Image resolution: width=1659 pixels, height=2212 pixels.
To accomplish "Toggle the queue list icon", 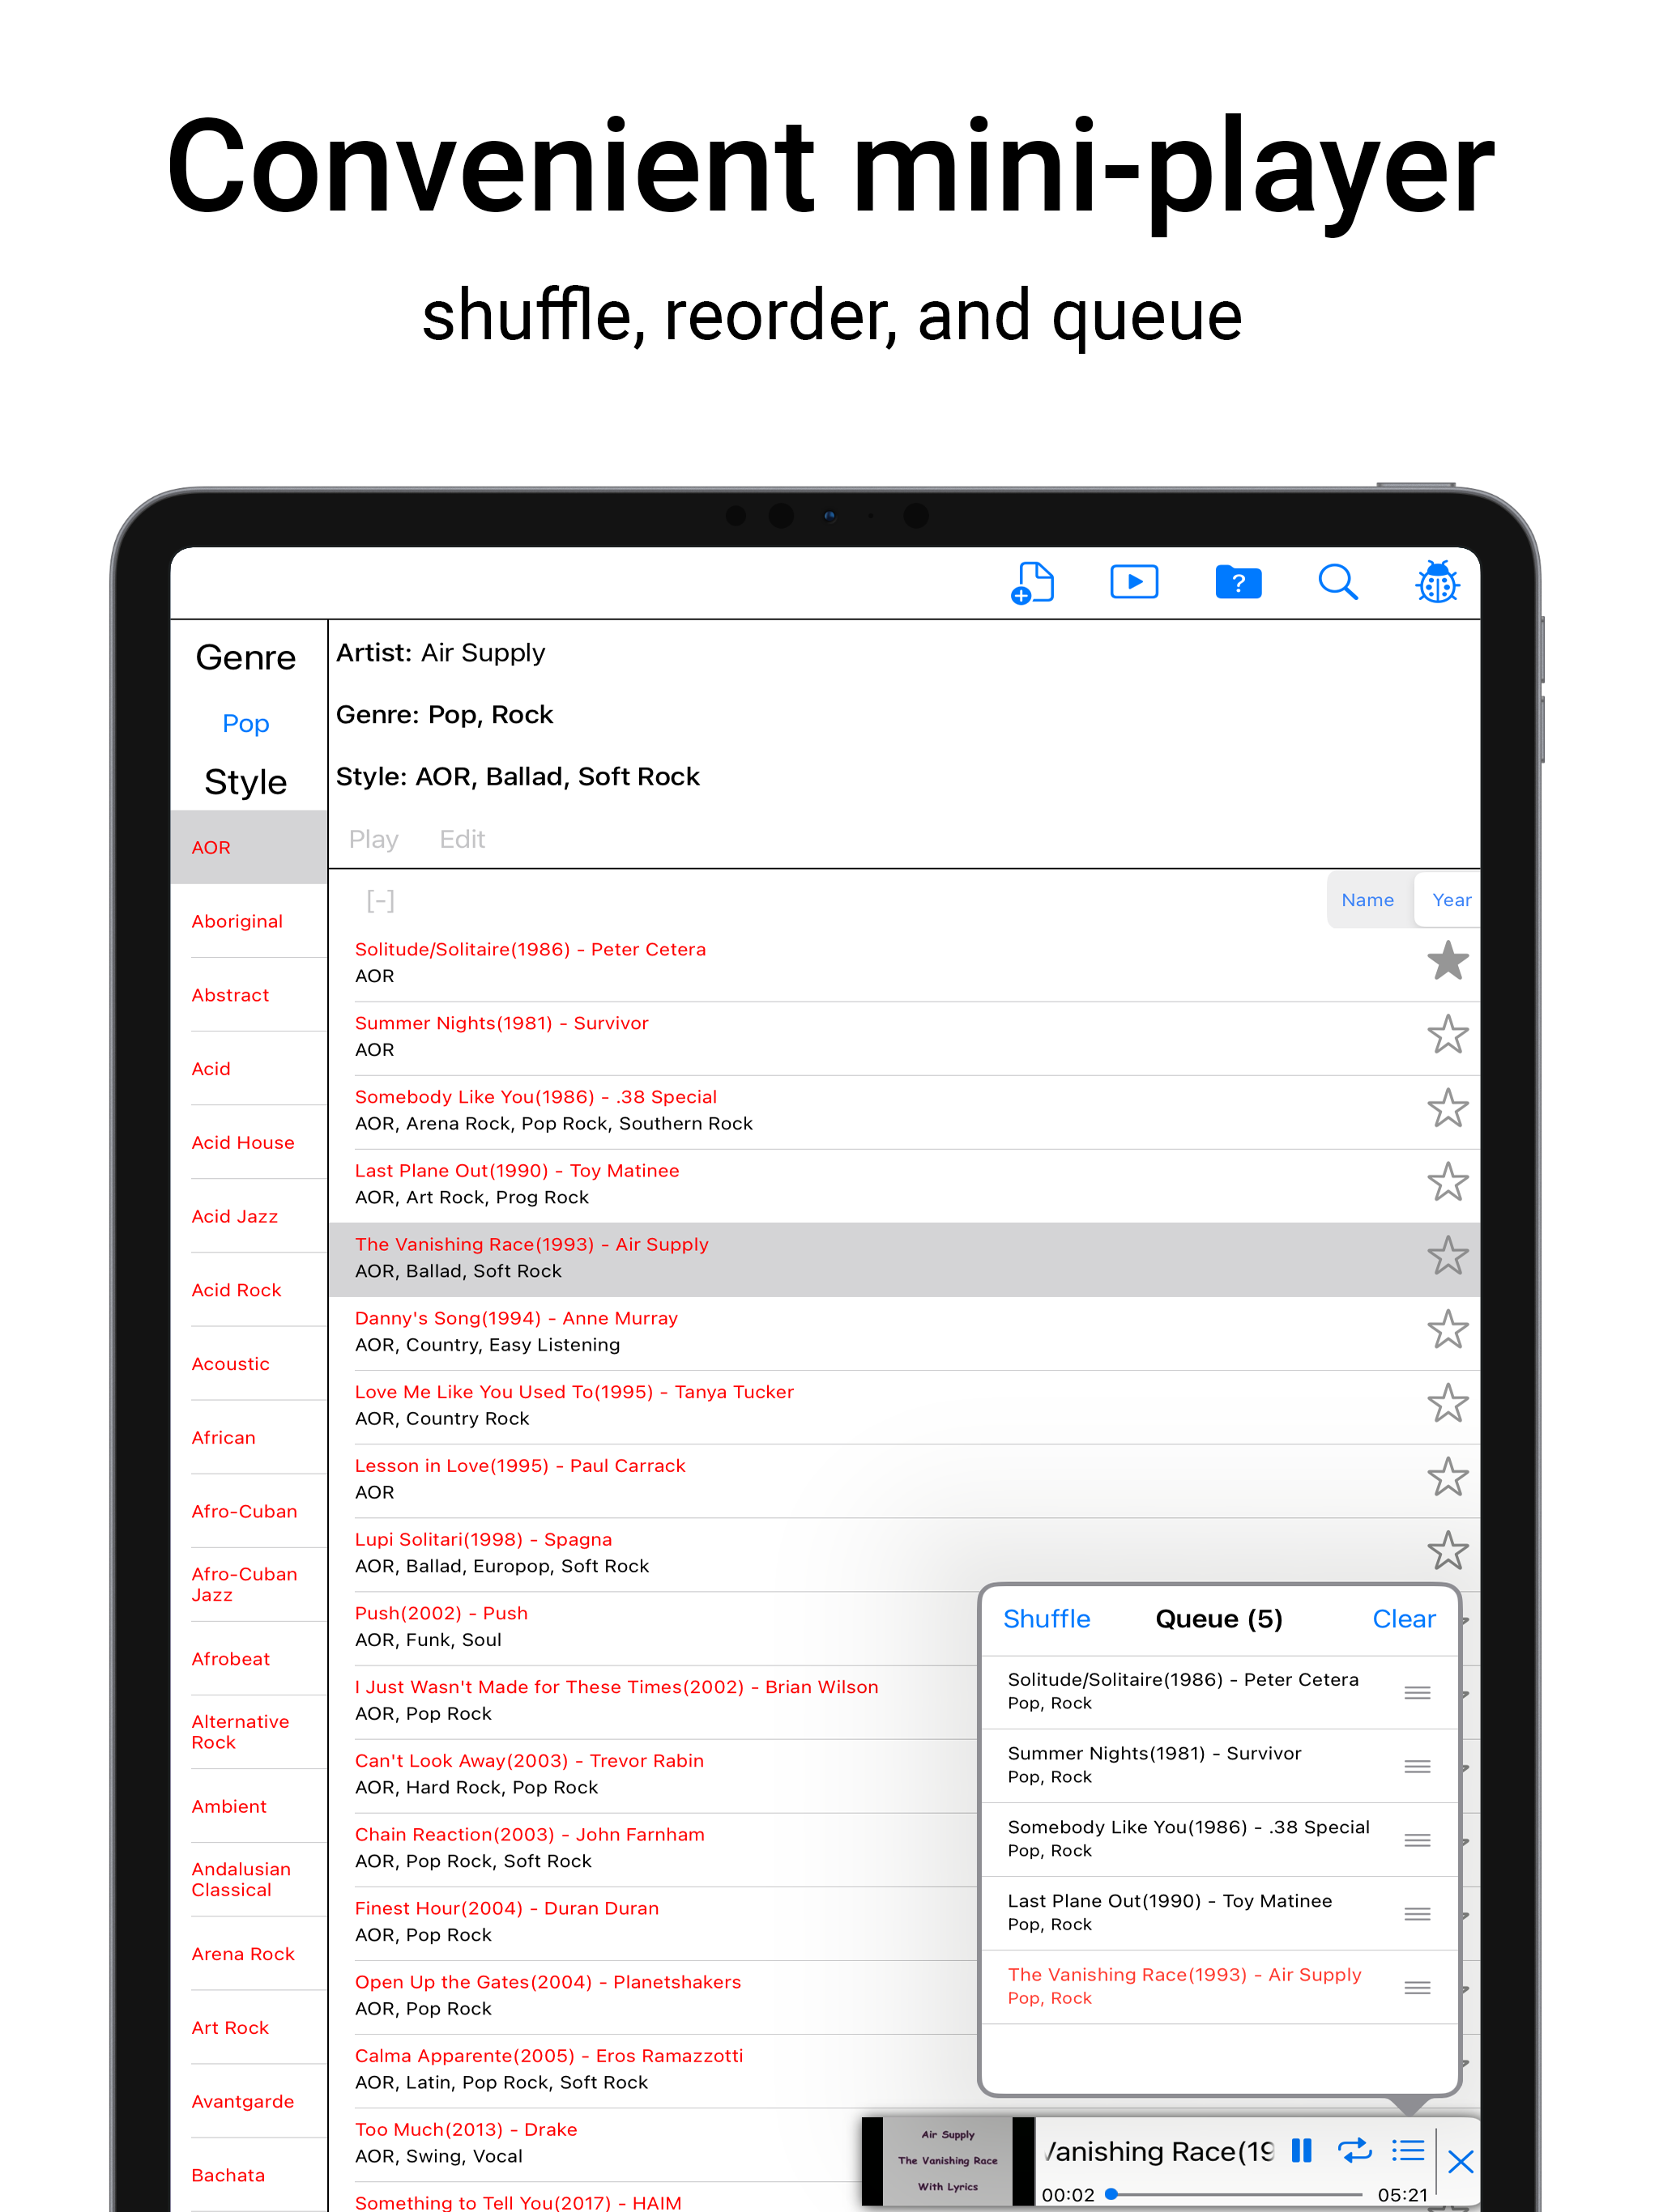I will pos(1408,2151).
